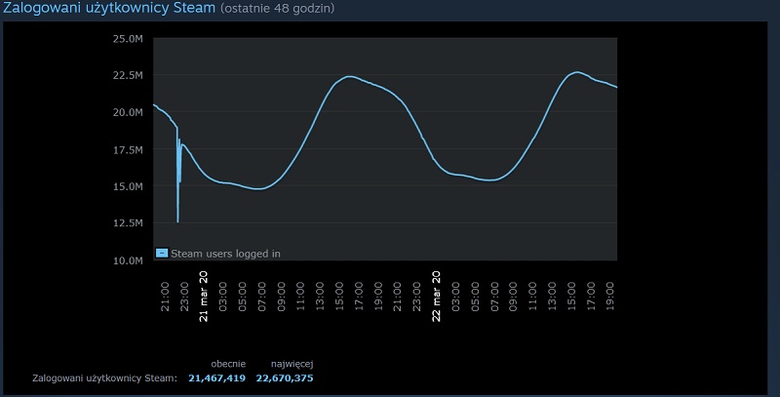
Task: Click the first 21:00 time axis label
Action: (x=165, y=297)
